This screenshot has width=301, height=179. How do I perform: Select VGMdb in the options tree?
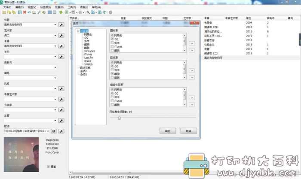click(88, 64)
